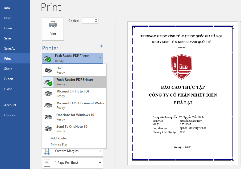Viewport: 241px width, 169px height.
Task: Choose Save As in the sidebar
Action: pos(15,48)
